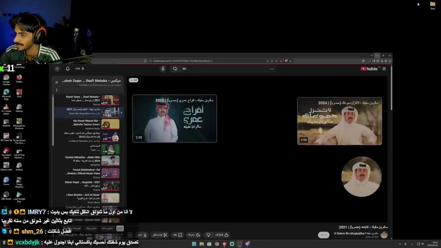Image resolution: width=441 pixels, height=248 pixels.
Task: Open Windows Start button on taskbar
Action: click(x=194, y=244)
